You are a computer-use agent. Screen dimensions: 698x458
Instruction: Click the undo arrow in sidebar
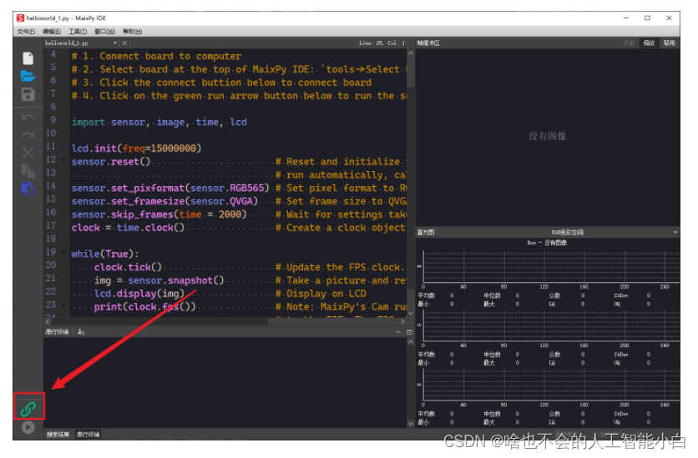[28, 117]
